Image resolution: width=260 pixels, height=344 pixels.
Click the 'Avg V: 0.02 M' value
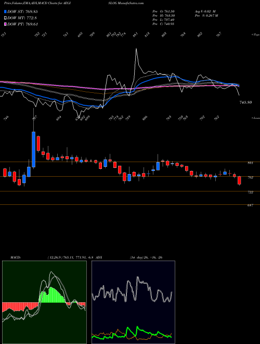pyautogui.click(x=205, y=11)
